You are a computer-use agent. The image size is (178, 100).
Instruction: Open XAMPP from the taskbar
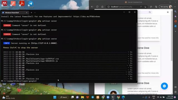(x=98, y=97)
